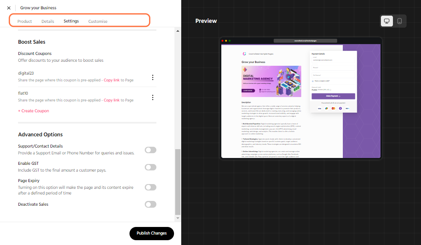Close the Grow your Business editor

click(x=9, y=8)
